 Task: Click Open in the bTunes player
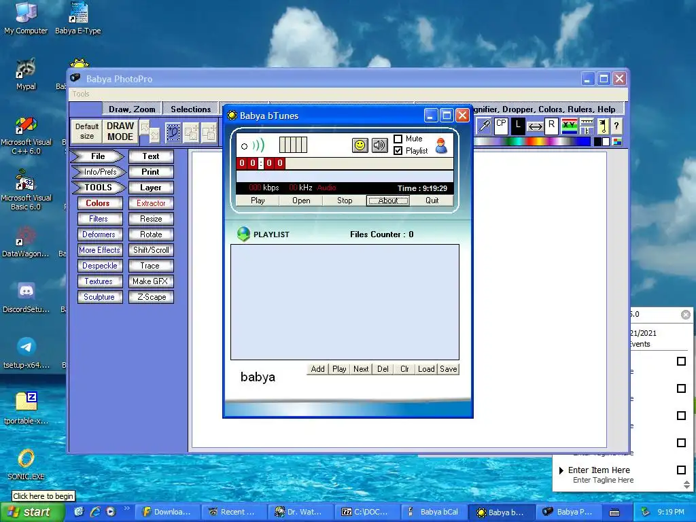click(x=301, y=201)
